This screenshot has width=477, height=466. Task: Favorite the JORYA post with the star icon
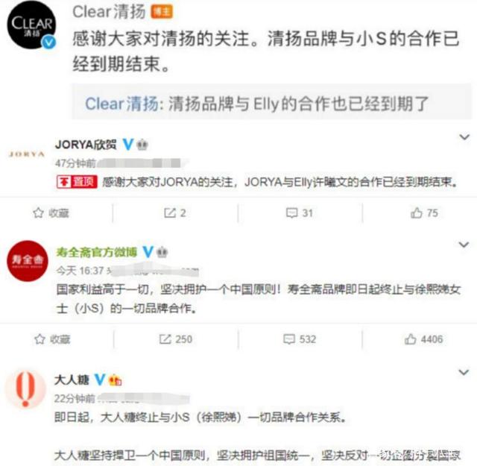click(51, 213)
